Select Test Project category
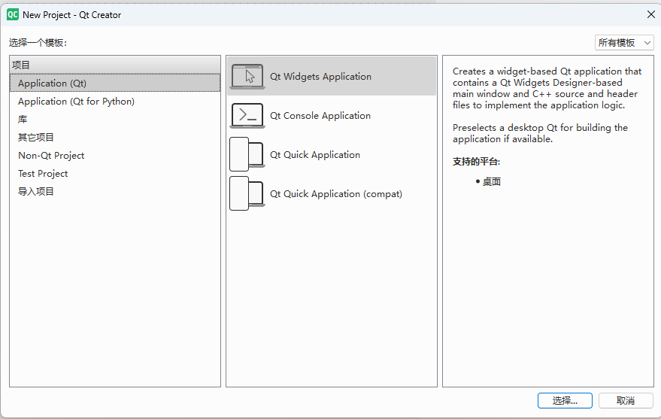 coord(115,174)
